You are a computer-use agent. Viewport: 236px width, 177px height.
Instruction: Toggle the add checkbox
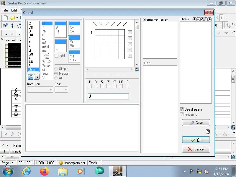click(56, 56)
